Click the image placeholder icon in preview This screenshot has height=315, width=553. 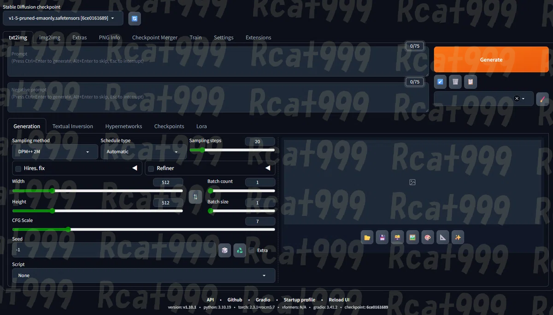[412, 182]
